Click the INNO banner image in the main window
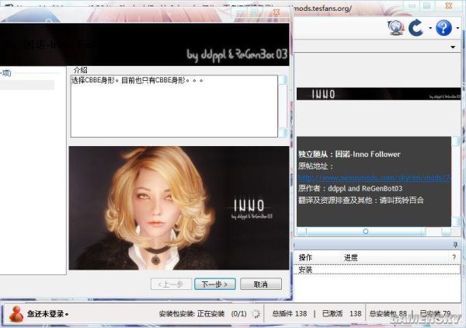 pos(379,94)
